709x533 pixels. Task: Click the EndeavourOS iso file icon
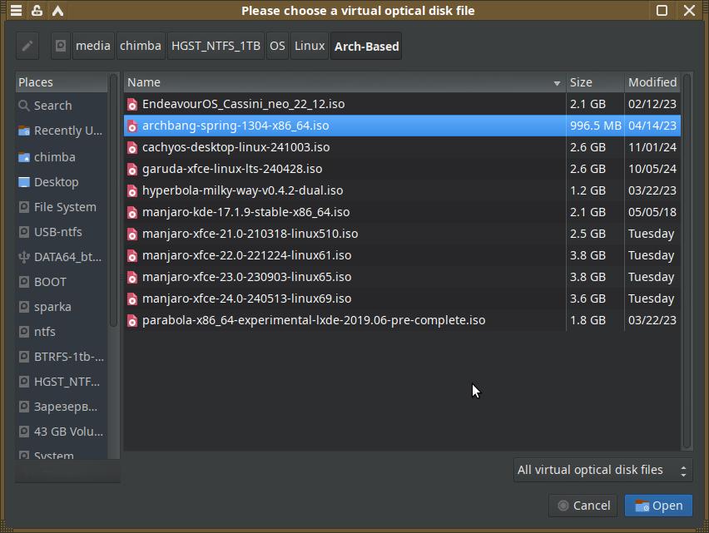[132, 104]
